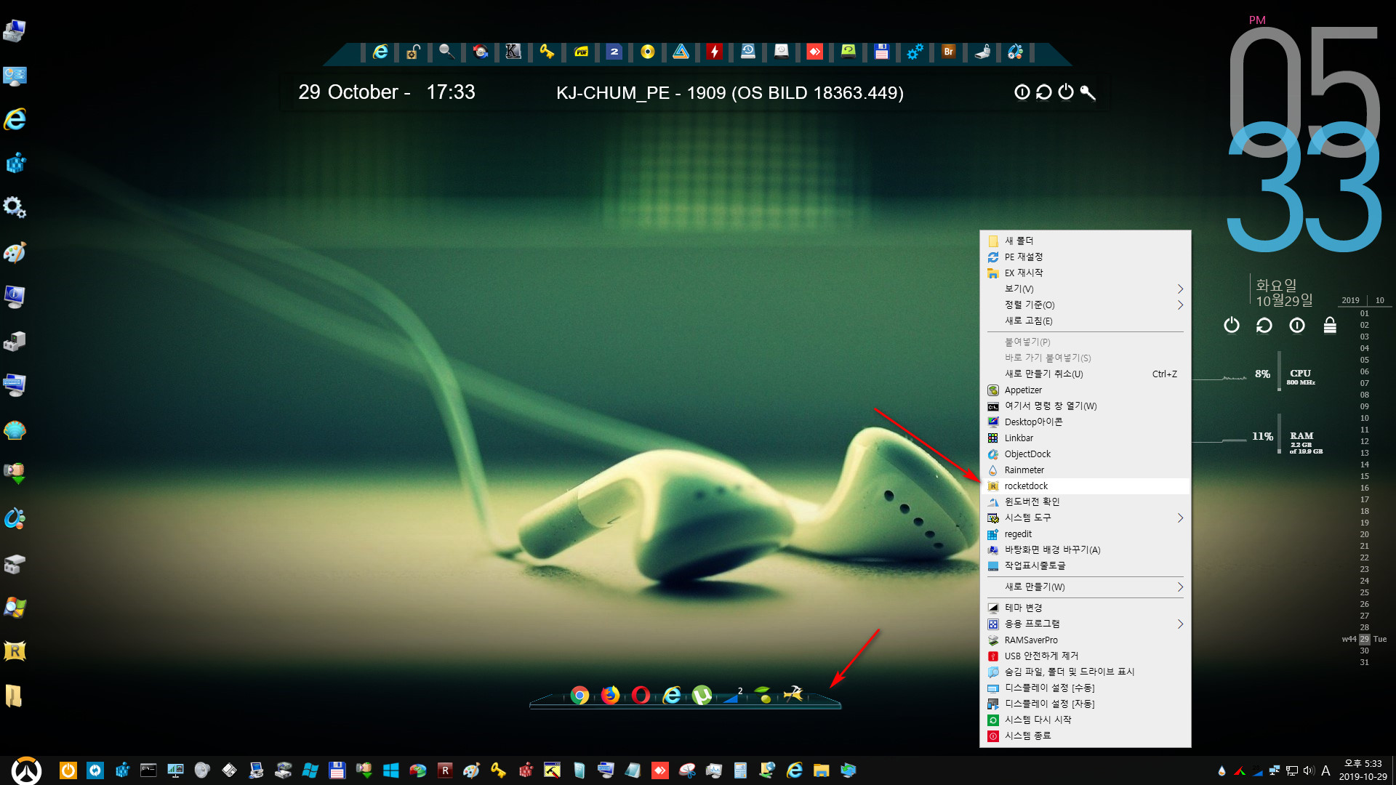Launch the gold disc icon in top dock
Image resolution: width=1396 pixels, height=785 pixels.
(648, 52)
